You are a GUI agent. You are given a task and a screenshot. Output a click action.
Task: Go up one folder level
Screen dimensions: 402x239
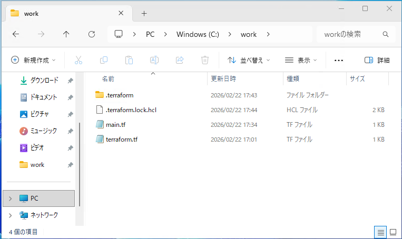(66, 34)
